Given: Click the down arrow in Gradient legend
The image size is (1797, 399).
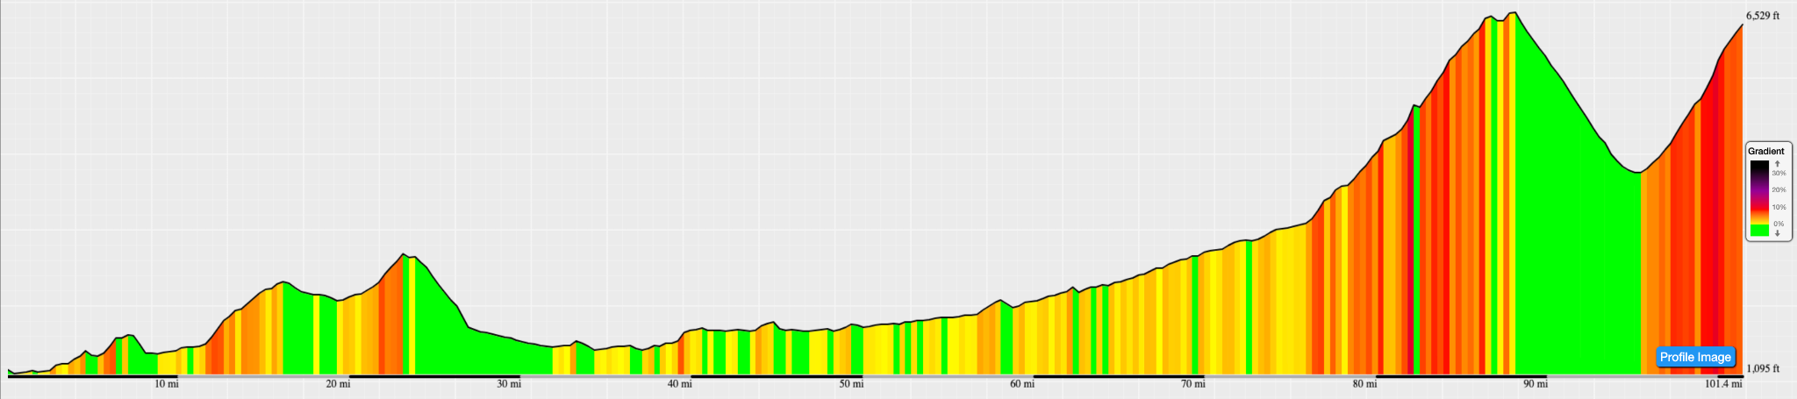Looking at the screenshot, I should [1778, 233].
